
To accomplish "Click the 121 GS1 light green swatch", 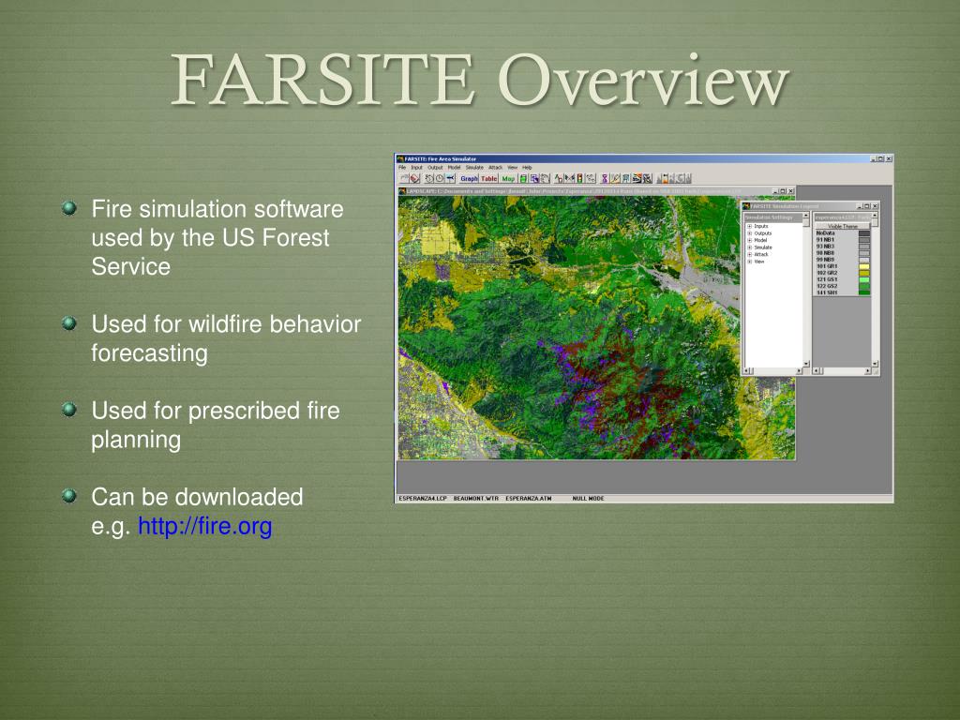I will coord(864,279).
